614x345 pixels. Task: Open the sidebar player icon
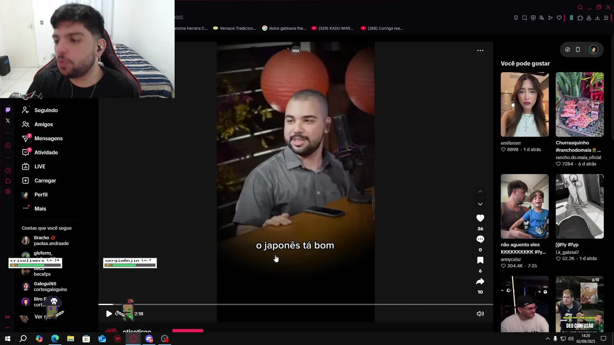(8, 146)
